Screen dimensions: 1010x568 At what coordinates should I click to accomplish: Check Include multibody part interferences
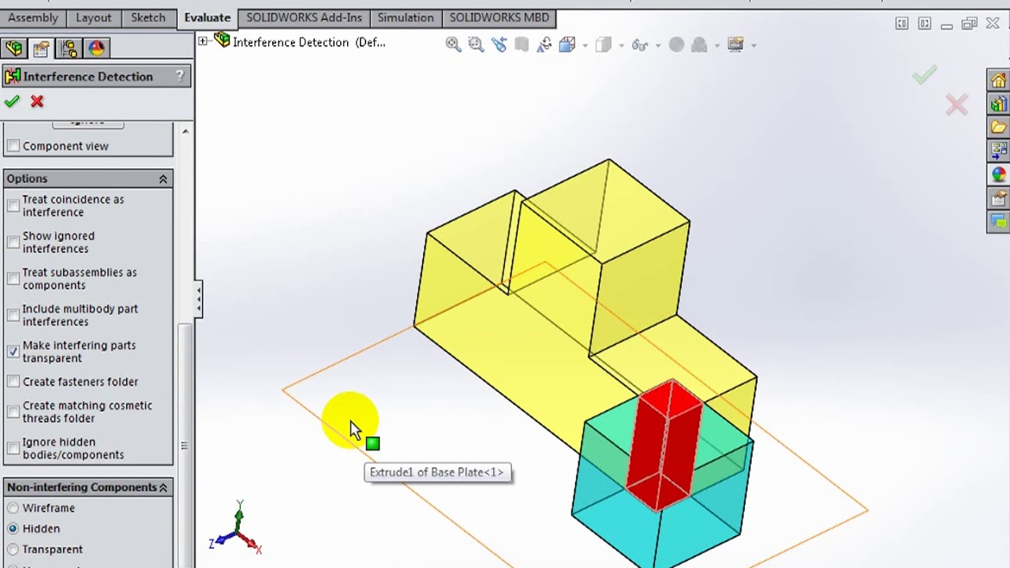[x=13, y=315]
